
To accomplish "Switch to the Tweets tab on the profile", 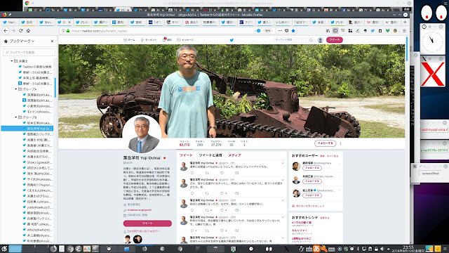I will coord(186,155).
